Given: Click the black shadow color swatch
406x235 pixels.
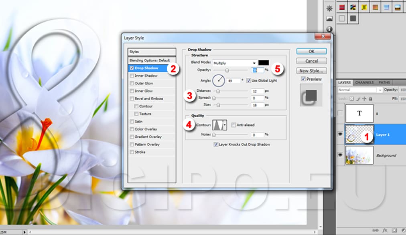Looking at the screenshot, I should pos(263,63).
